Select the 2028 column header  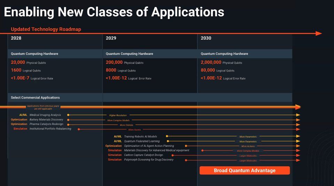[16, 38]
